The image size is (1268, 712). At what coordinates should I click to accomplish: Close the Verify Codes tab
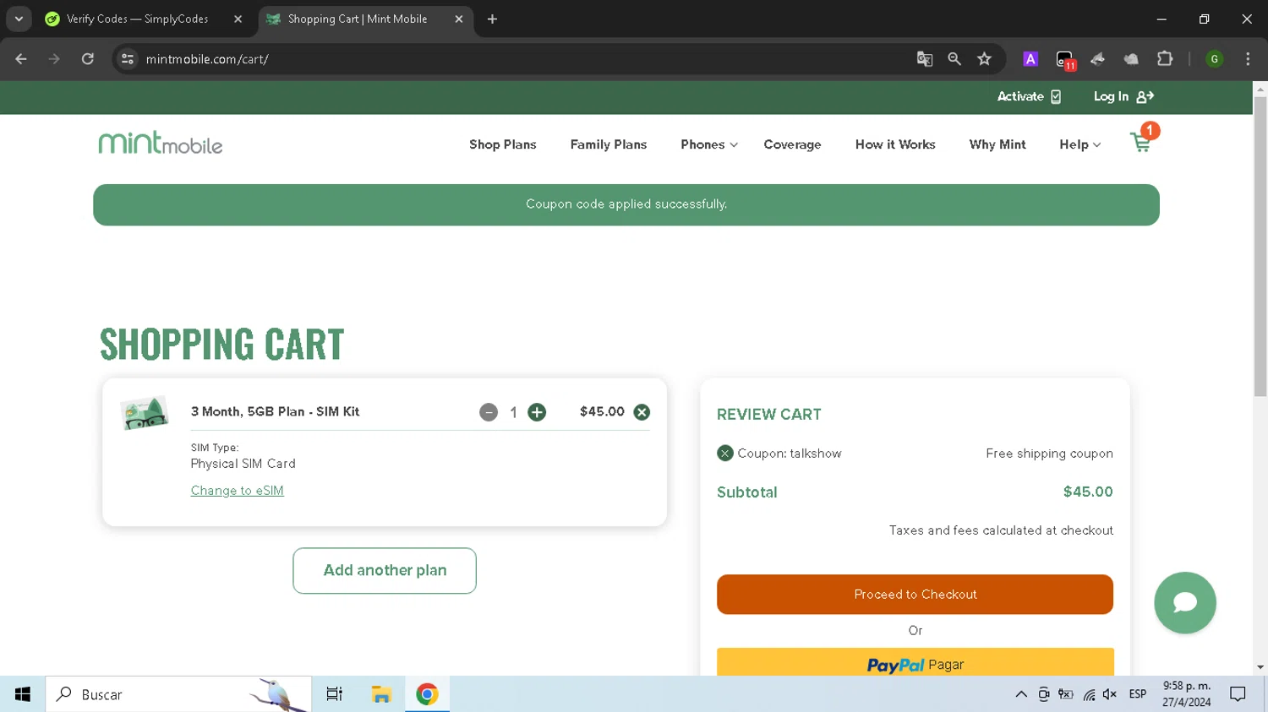[238, 19]
